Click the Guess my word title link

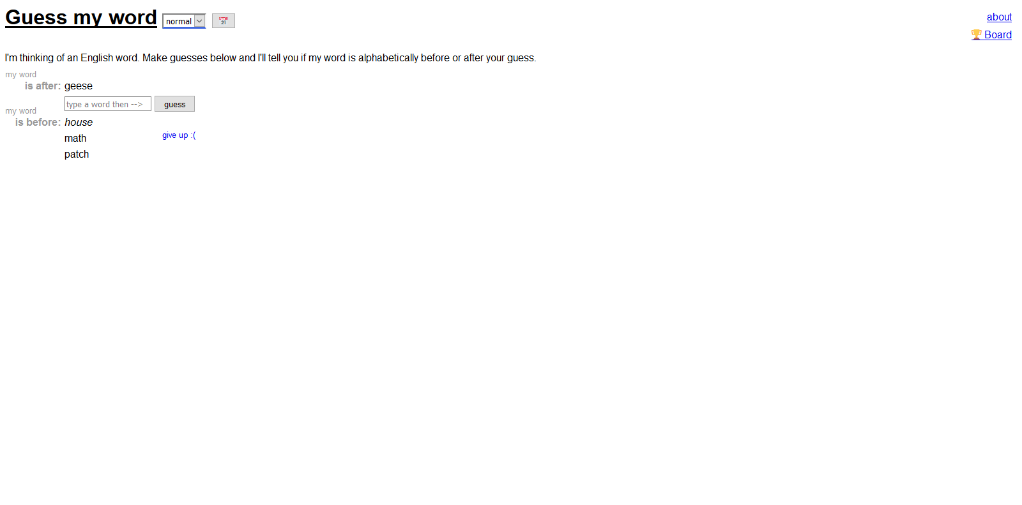81,17
